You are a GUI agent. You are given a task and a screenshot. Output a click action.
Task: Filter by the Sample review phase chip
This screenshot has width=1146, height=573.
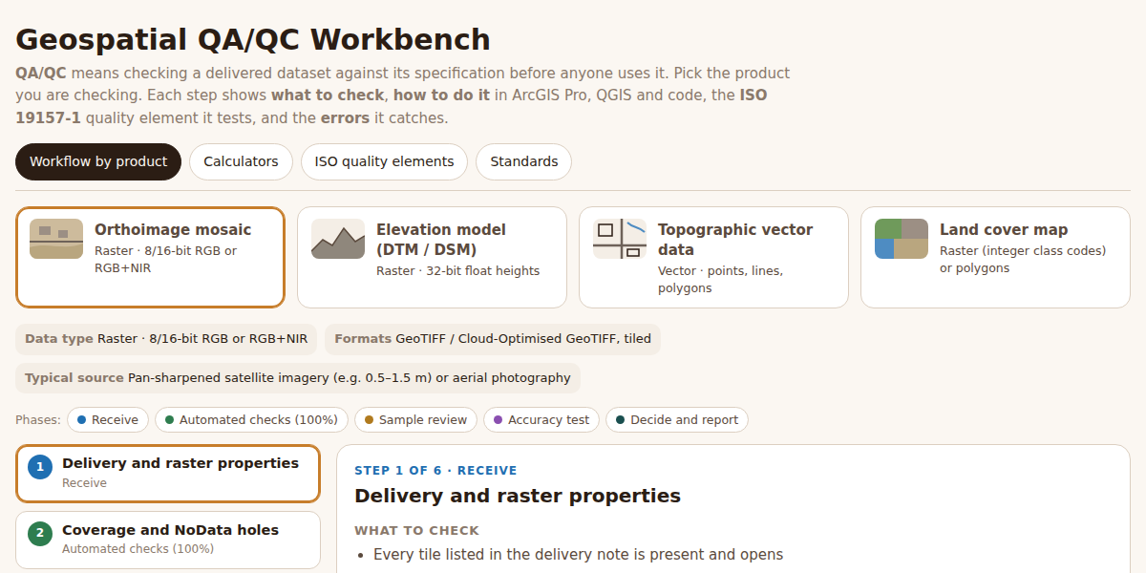[x=415, y=420]
